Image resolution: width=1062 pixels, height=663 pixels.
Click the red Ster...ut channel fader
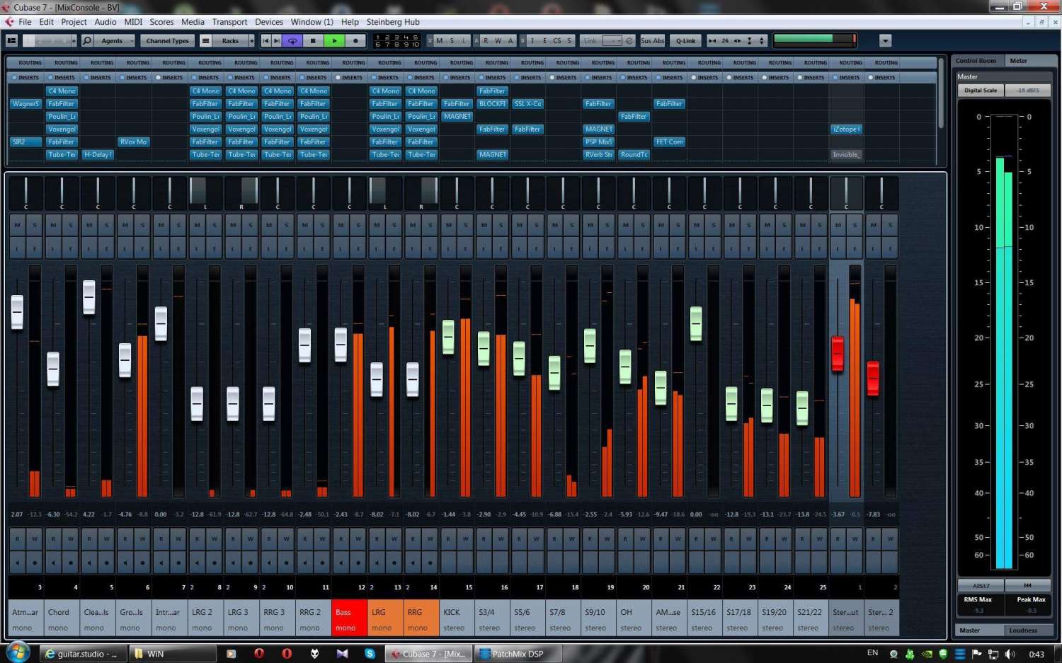pyautogui.click(x=838, y=354)
